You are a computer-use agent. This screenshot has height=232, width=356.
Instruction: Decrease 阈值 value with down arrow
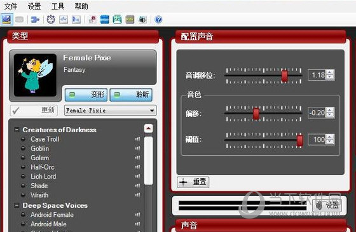pyautogui.click(x=330, y=142)
